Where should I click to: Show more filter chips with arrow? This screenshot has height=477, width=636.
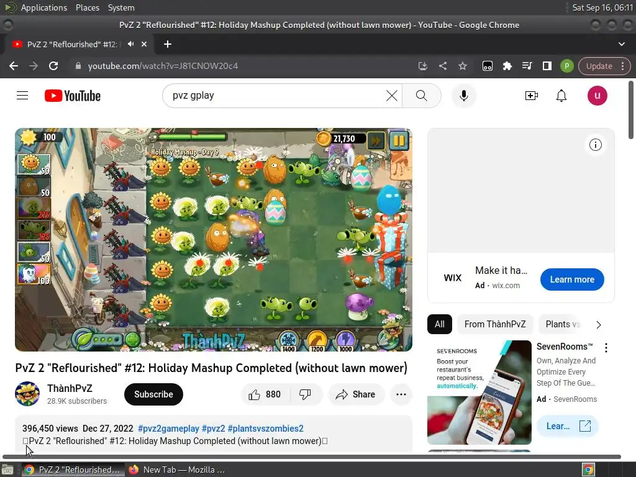[599, 324]
